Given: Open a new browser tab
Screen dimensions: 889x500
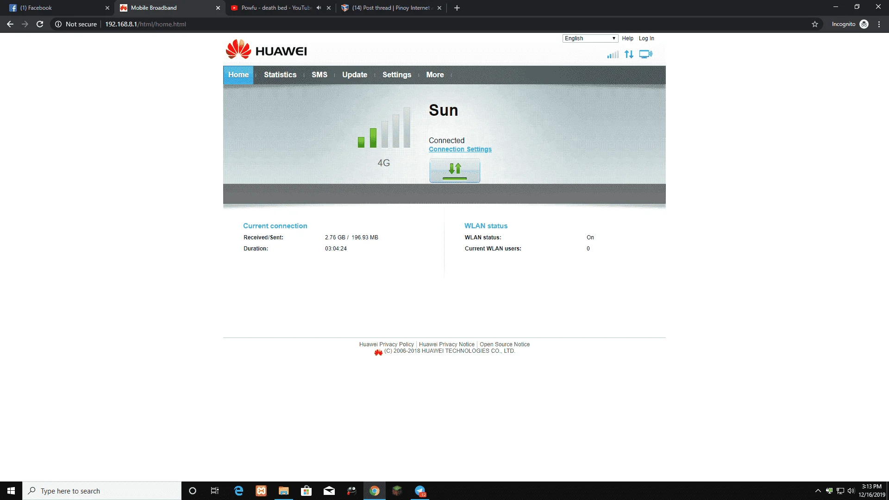Looking at the screenshot, I should coord(457,8).
